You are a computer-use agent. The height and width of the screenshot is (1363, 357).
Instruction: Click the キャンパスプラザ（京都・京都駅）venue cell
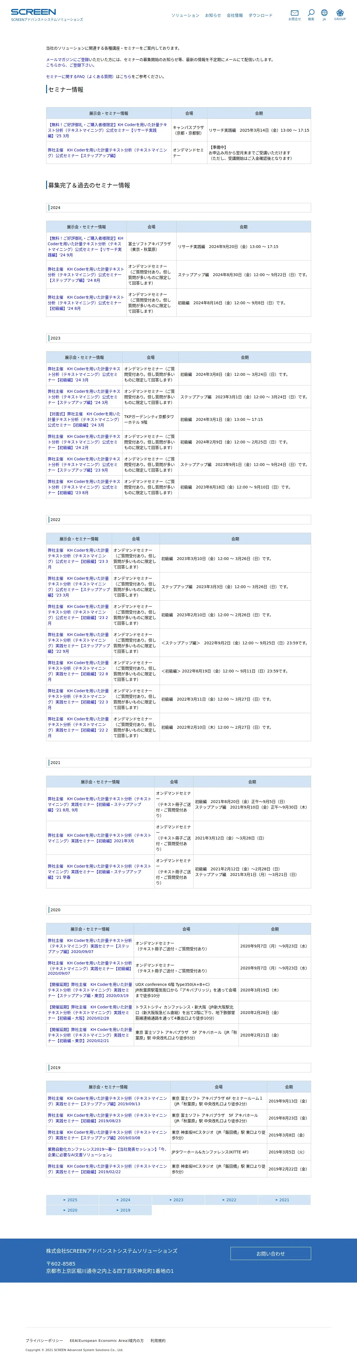tap(189, 130)
